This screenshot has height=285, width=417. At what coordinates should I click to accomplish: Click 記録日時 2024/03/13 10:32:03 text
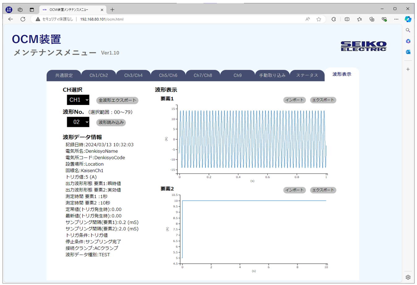pyautogui.click(x=99, y=145)
